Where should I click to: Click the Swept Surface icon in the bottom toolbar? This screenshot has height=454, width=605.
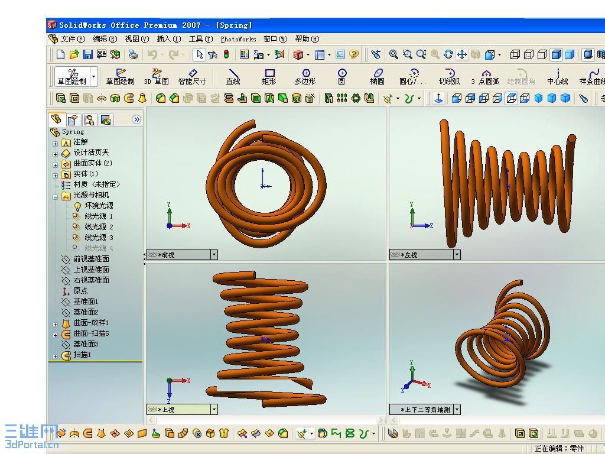click(88, 433)
